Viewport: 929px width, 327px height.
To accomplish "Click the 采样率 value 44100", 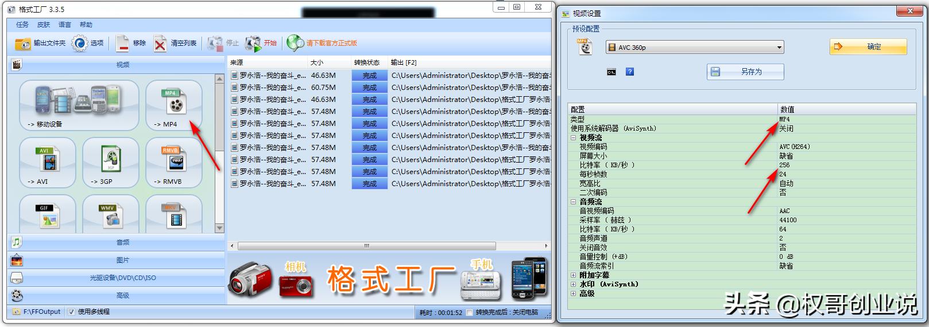I will coord(788,220).
